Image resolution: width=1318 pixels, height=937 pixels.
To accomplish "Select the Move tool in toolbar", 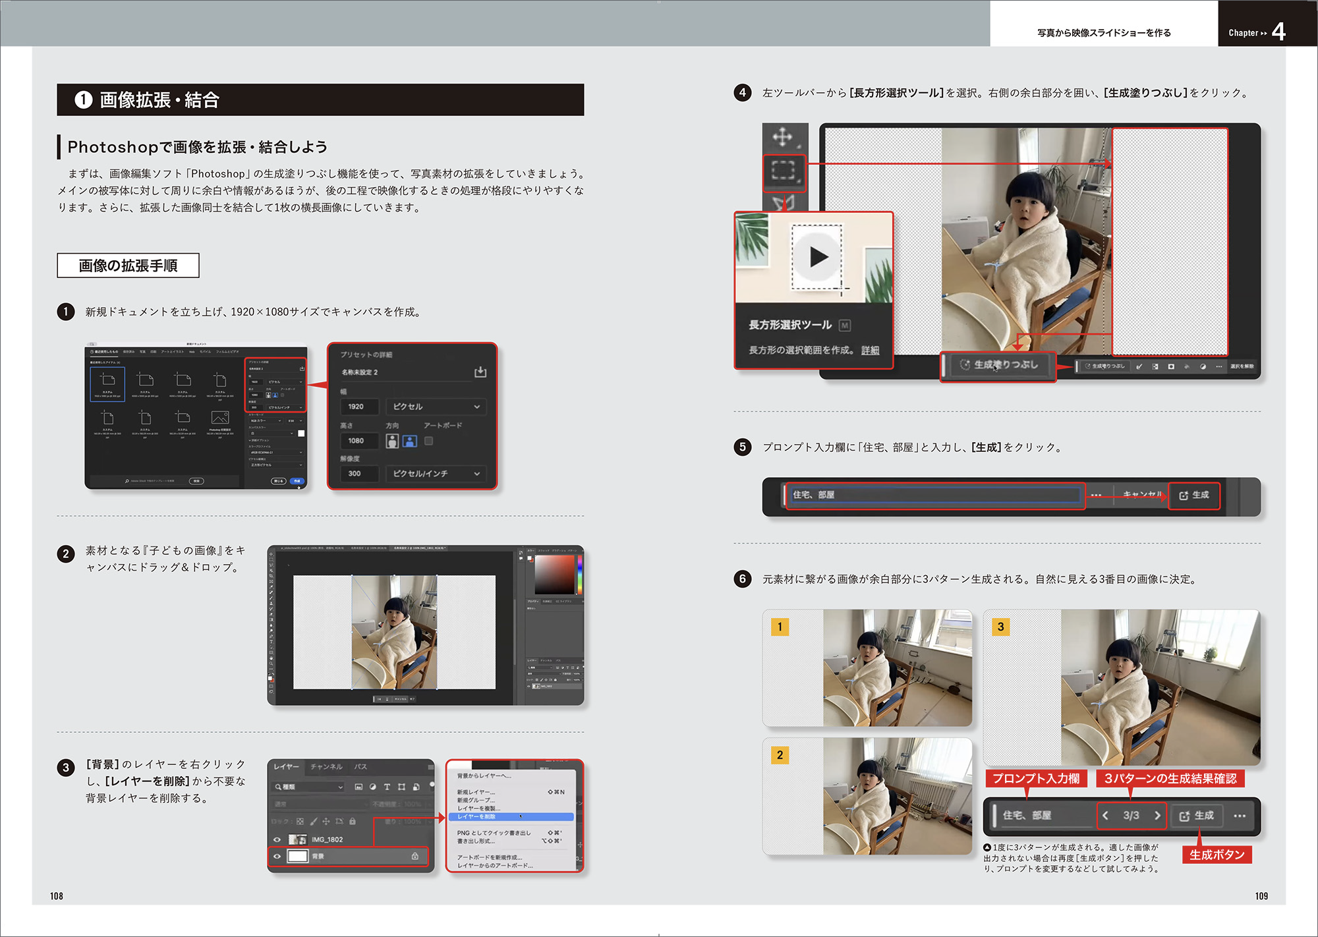I will 782,137.
